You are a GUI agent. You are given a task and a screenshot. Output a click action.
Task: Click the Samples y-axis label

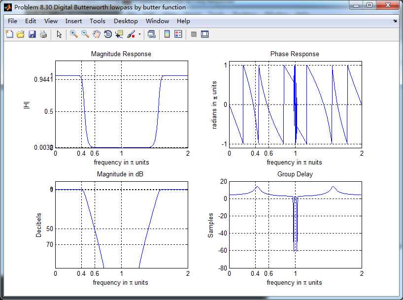pyautogui.click(x=210, y=225)
